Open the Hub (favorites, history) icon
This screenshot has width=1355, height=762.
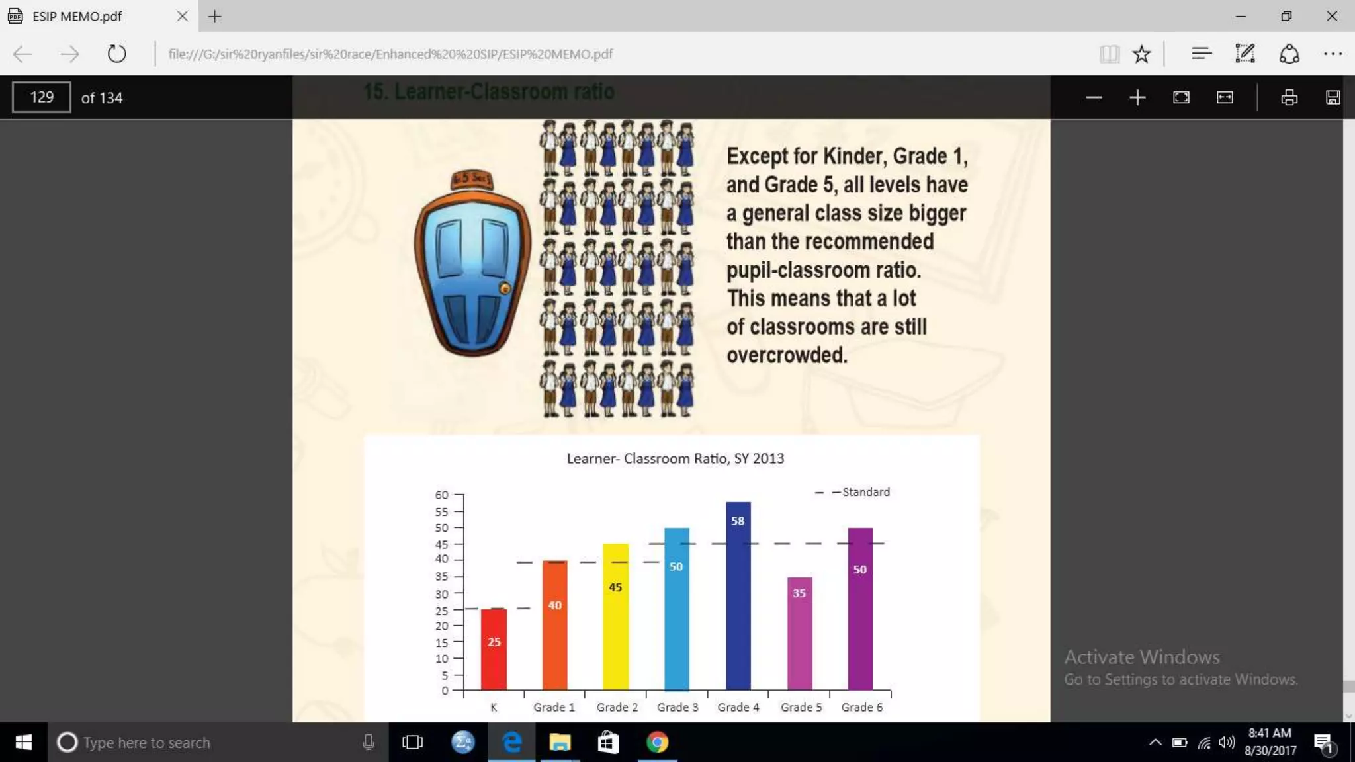[1201, 54]
